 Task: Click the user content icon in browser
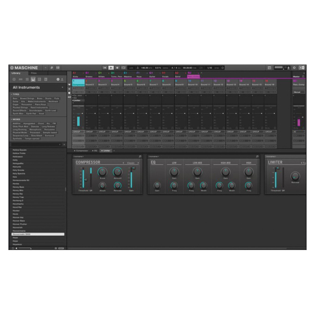click(x=62, y=79)
